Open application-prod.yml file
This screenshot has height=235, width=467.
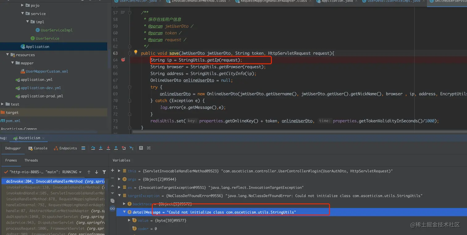[39, 96]
